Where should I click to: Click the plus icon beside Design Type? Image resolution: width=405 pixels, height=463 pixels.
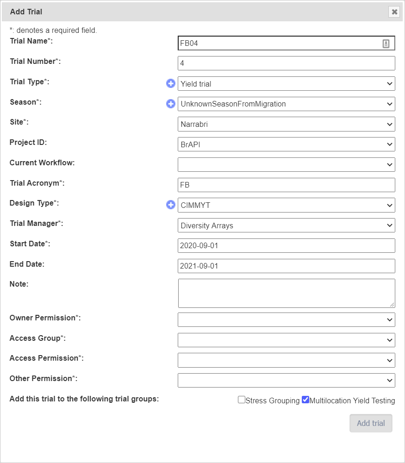[x=171, y=205]
